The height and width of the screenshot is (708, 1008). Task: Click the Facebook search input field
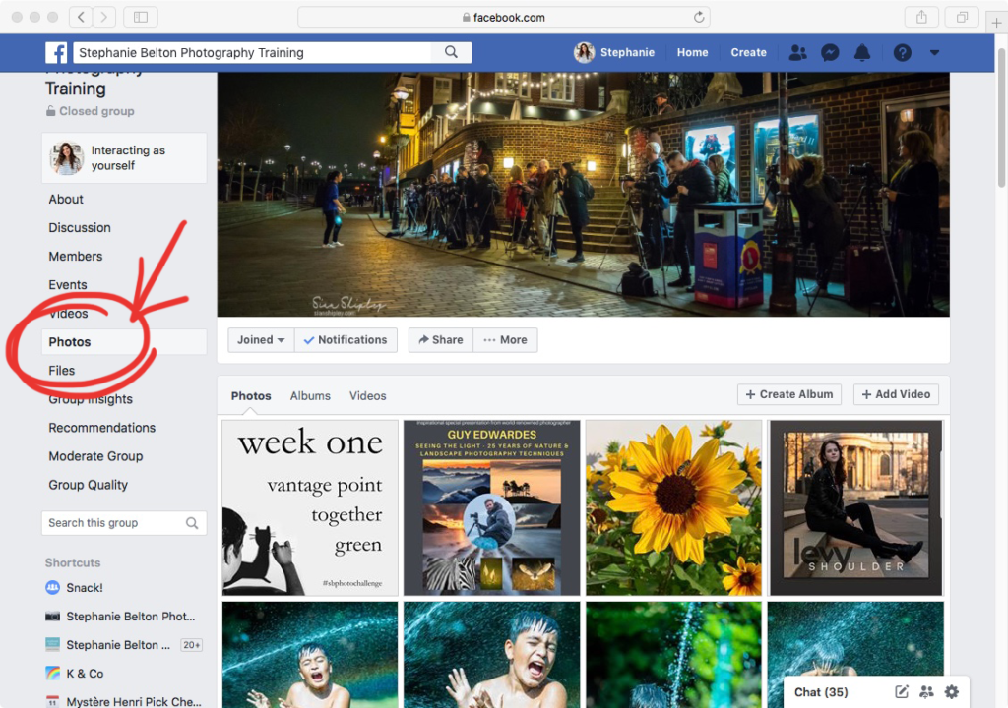pyautogui.click(x=252, y=53)
